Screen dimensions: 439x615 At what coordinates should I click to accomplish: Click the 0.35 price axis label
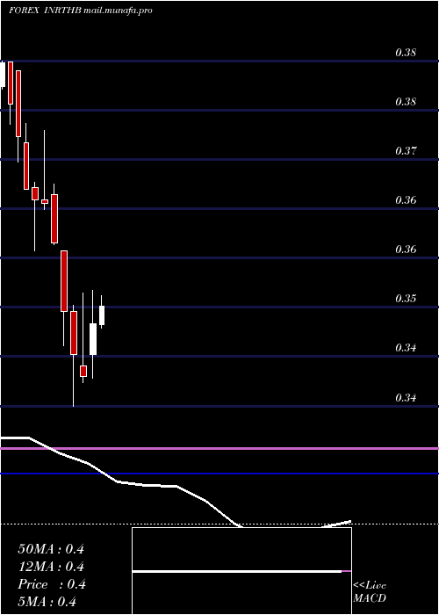[406, 299]
